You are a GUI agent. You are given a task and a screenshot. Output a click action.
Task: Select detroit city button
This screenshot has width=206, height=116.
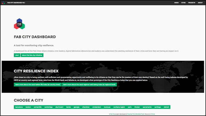point(166,107)
